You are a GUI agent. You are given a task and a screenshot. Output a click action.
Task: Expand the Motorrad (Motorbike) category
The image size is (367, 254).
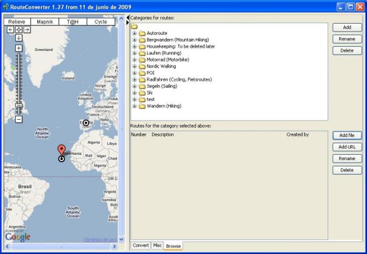pos(134,60)
